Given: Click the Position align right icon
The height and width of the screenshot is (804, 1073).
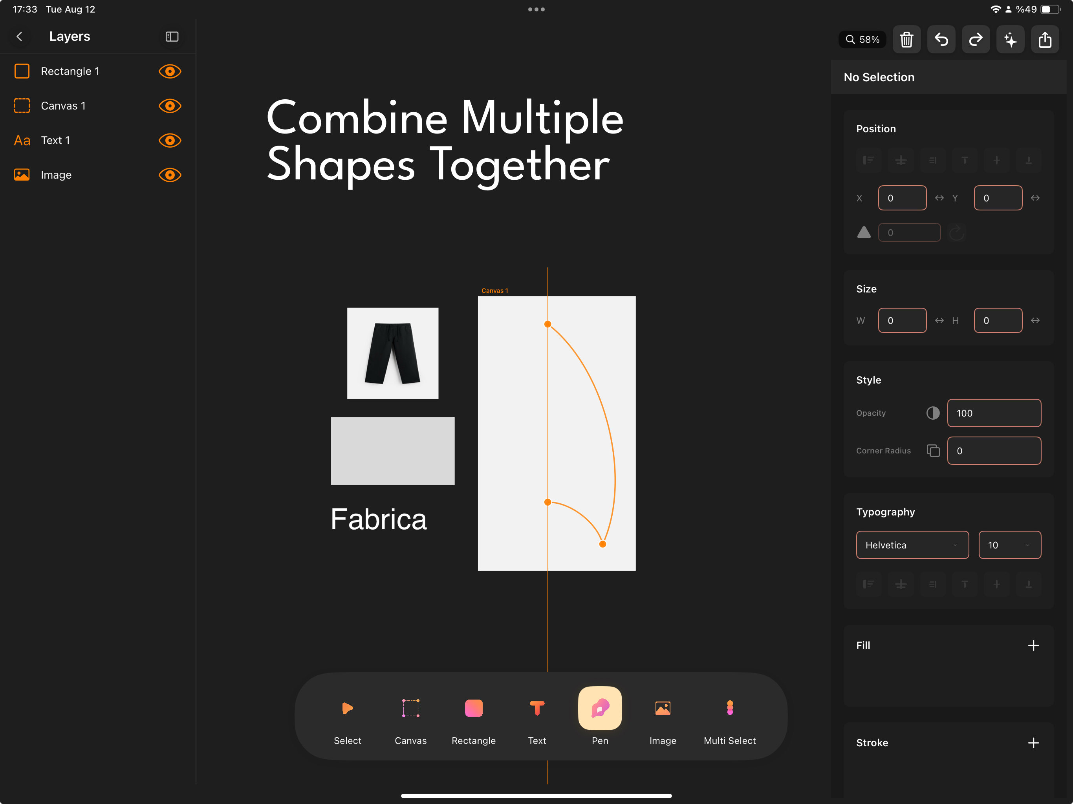Looking at the screenshot, I should tap(933, 160).
